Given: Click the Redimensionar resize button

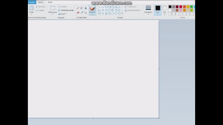Looking at the screenshot, I should click(66, 10).
